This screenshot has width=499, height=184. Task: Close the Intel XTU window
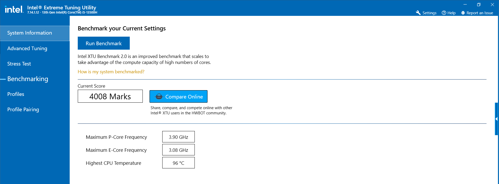point(492,4)
